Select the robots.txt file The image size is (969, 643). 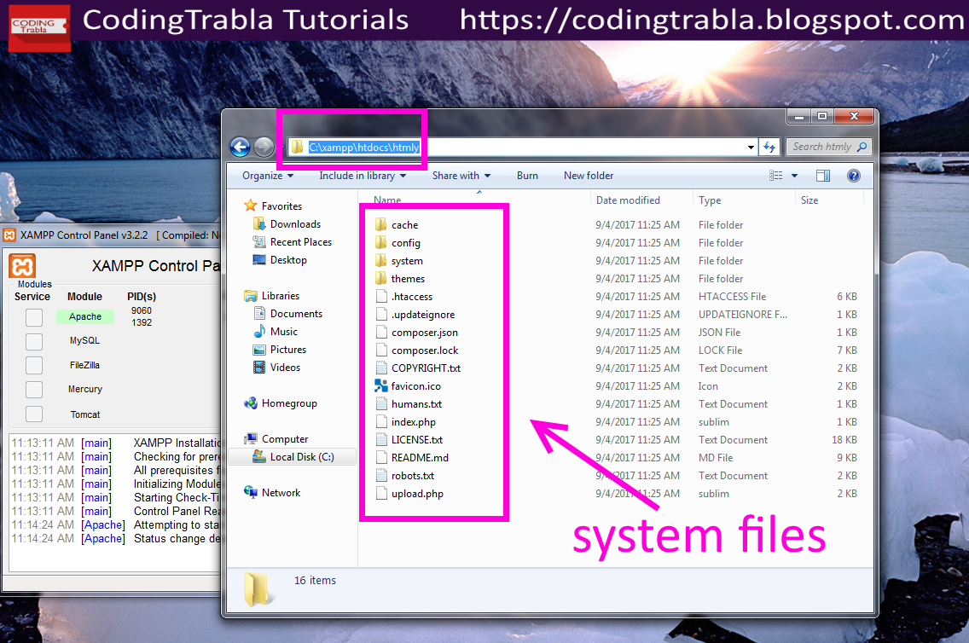click(x=413, y=476)
